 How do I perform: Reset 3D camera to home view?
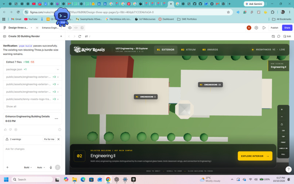(282, 124)
